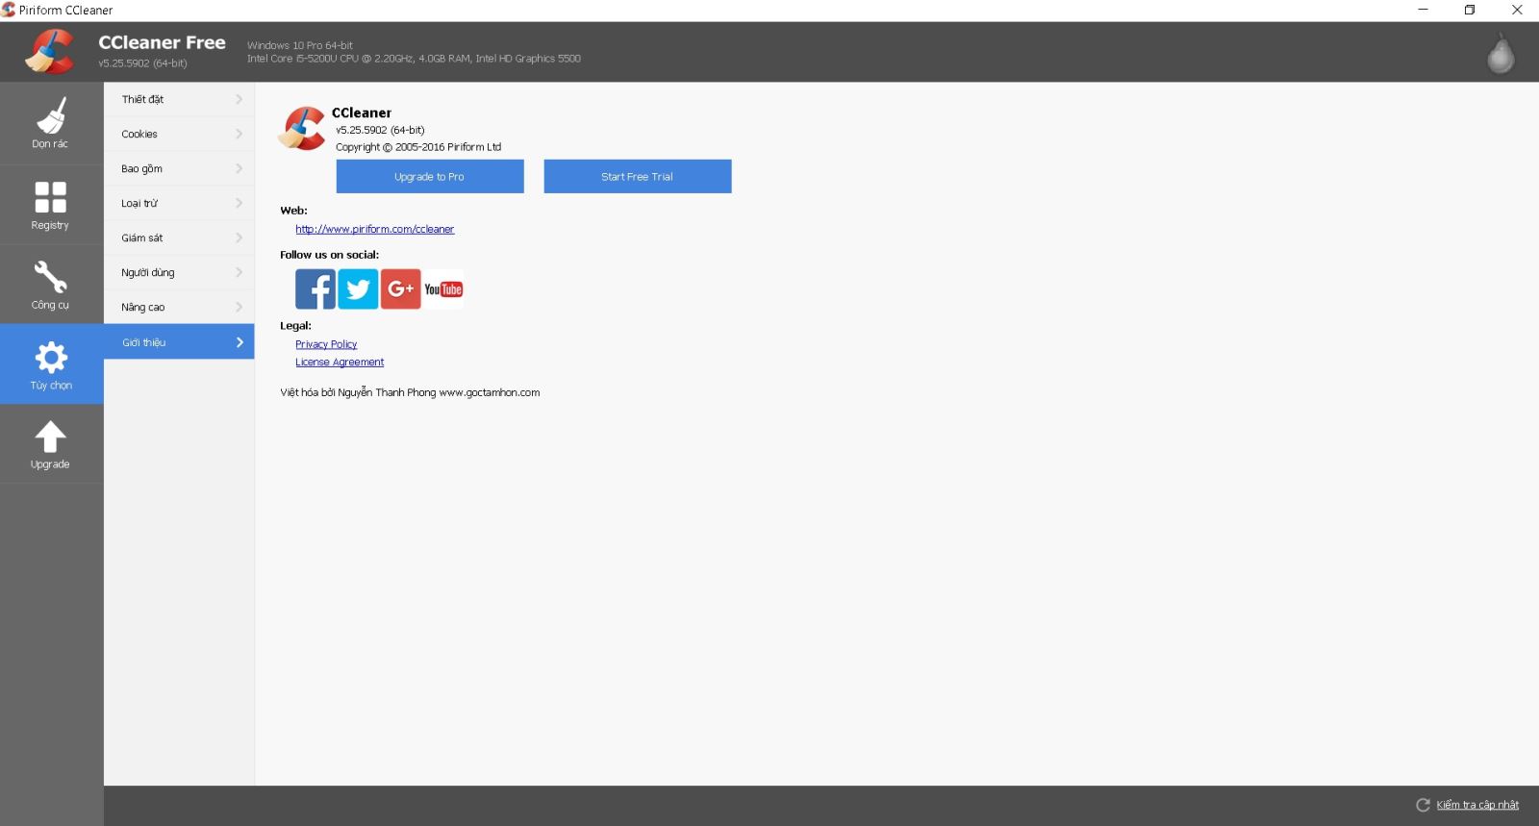Click the 'Legal:' heading text

coord(295,326)
